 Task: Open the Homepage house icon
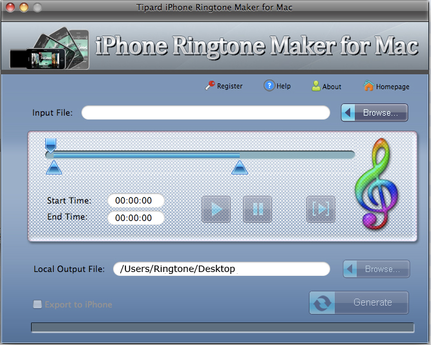coord(368,86)
